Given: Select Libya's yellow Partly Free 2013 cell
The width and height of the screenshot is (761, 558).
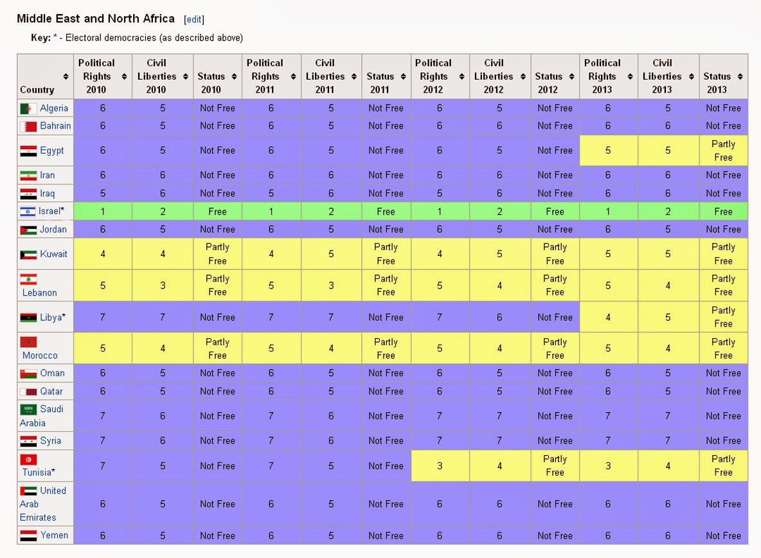Looking at the screenshot, I should (x=723, y=317).
